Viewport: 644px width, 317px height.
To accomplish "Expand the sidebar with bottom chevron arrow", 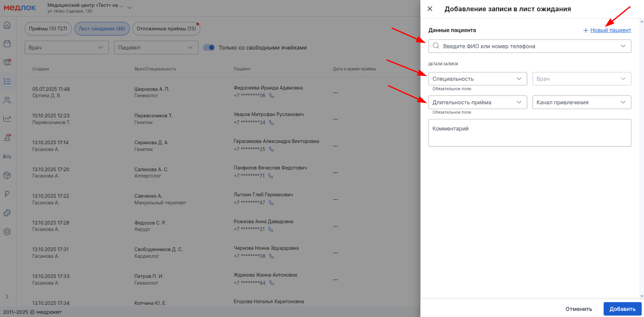I will pyautogui.click(x=7, y=296).
